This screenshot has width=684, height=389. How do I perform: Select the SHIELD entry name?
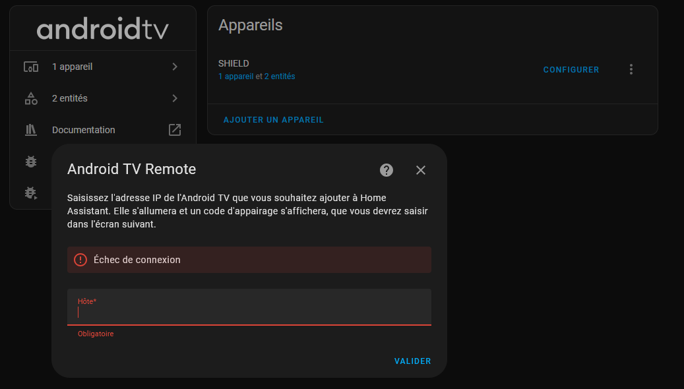point(233,64)
